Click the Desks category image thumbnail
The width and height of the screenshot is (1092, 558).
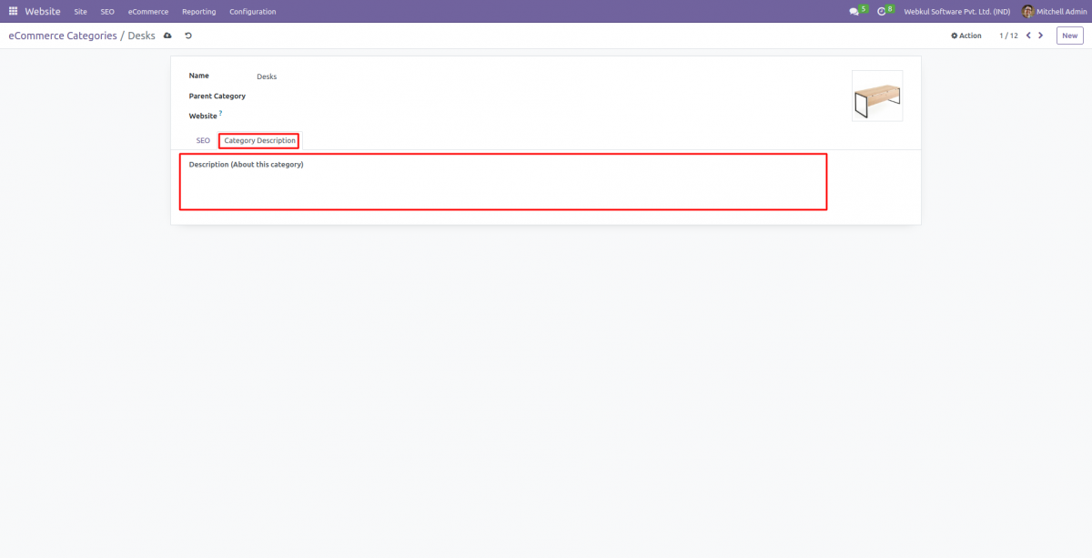[876, 96]
